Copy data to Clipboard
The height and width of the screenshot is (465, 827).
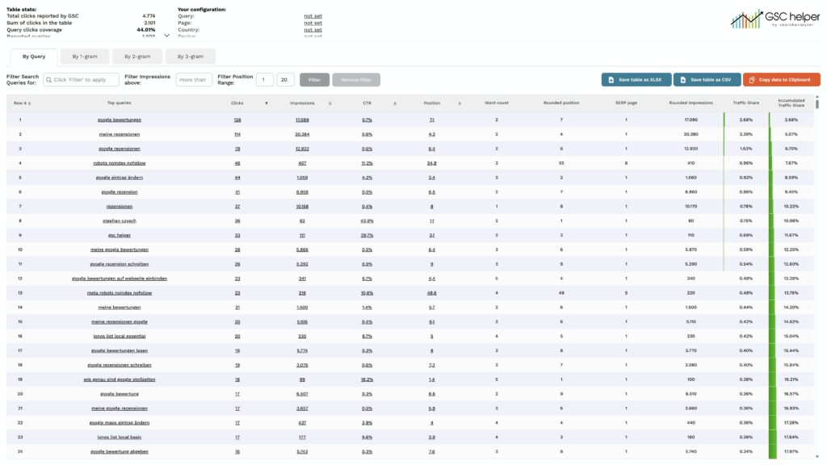(782, 80)
